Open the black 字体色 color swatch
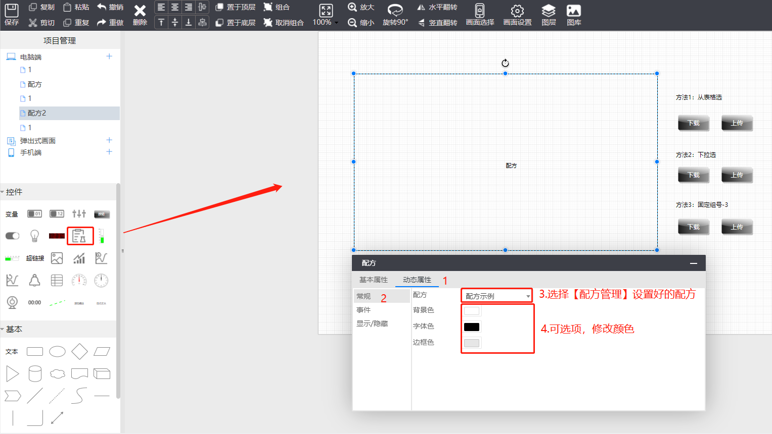This screenshot has height=434, width=772. click(472, 327)
